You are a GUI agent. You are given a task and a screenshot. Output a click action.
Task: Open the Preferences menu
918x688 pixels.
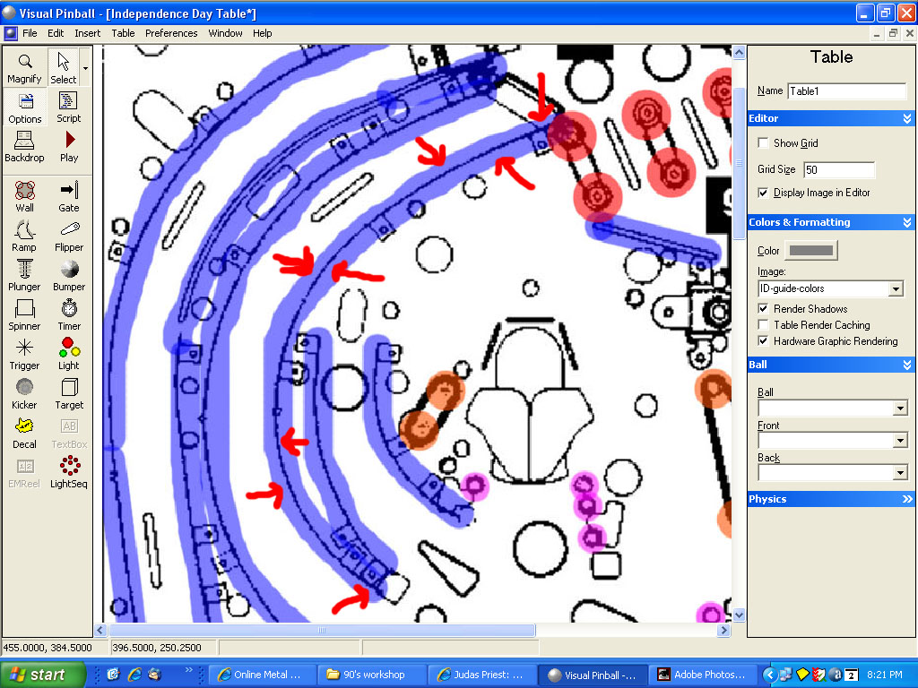coord(171,33)
